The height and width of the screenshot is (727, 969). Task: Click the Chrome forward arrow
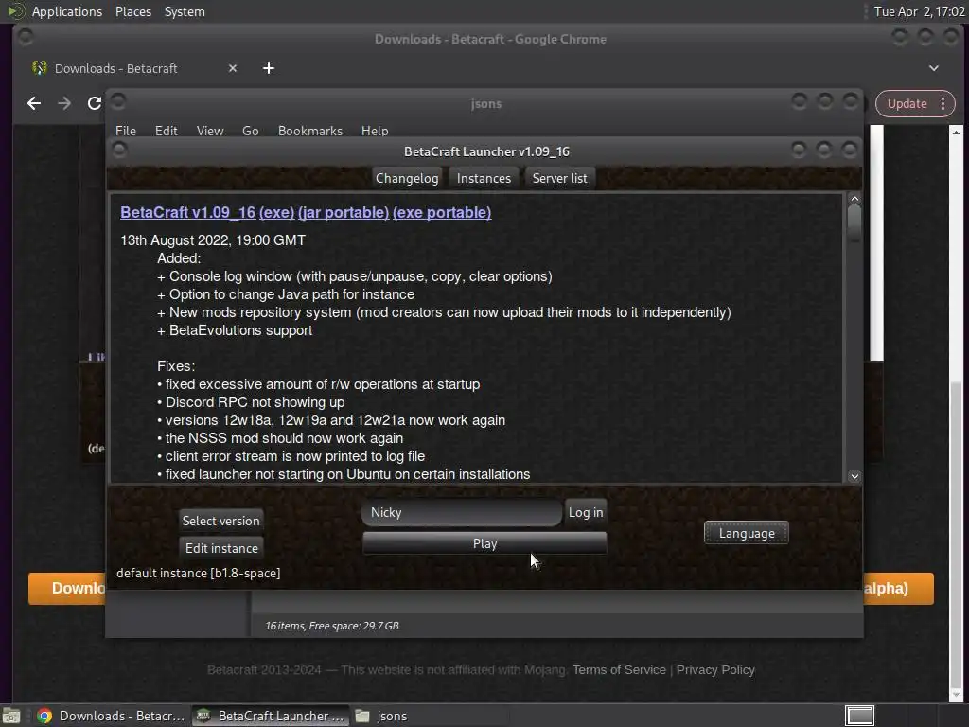pyautogui.click(x=64, y=103)
